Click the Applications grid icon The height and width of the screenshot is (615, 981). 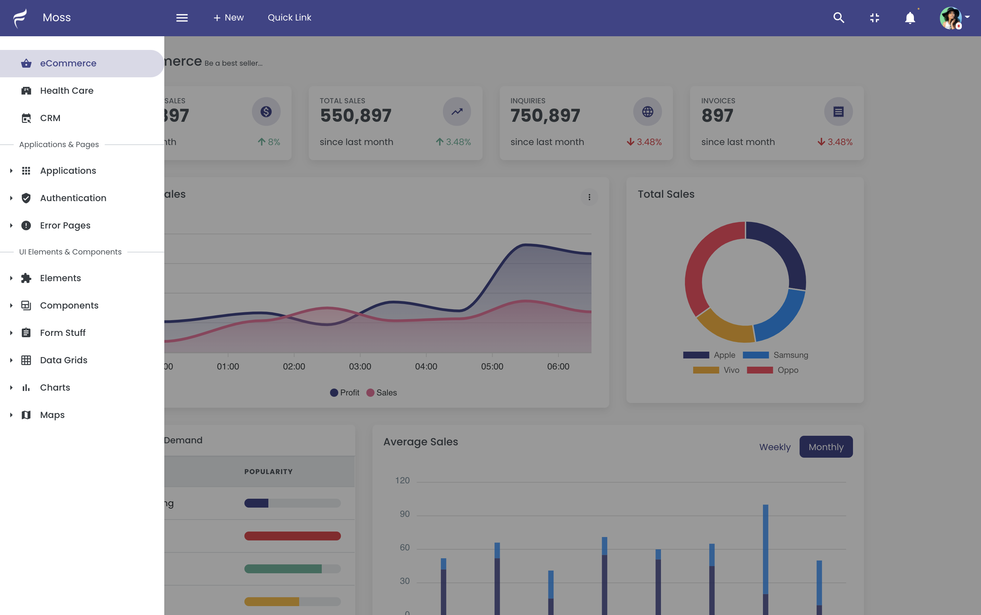(26, 171)
